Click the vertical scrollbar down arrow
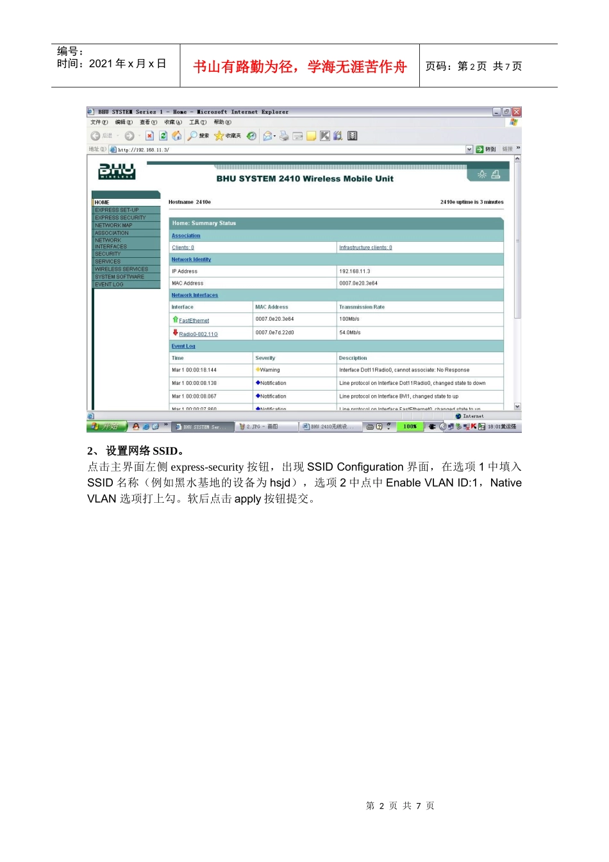Image resolution: width=609 pixels, height=862 pixels. pos(517,407)
